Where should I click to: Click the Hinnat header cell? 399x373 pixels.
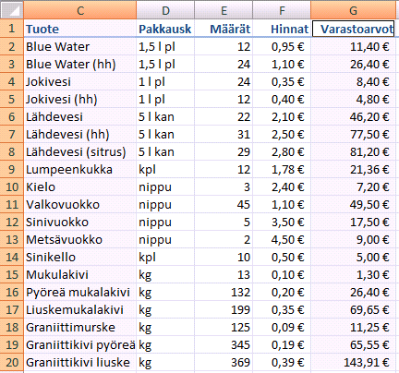point(282,29)
